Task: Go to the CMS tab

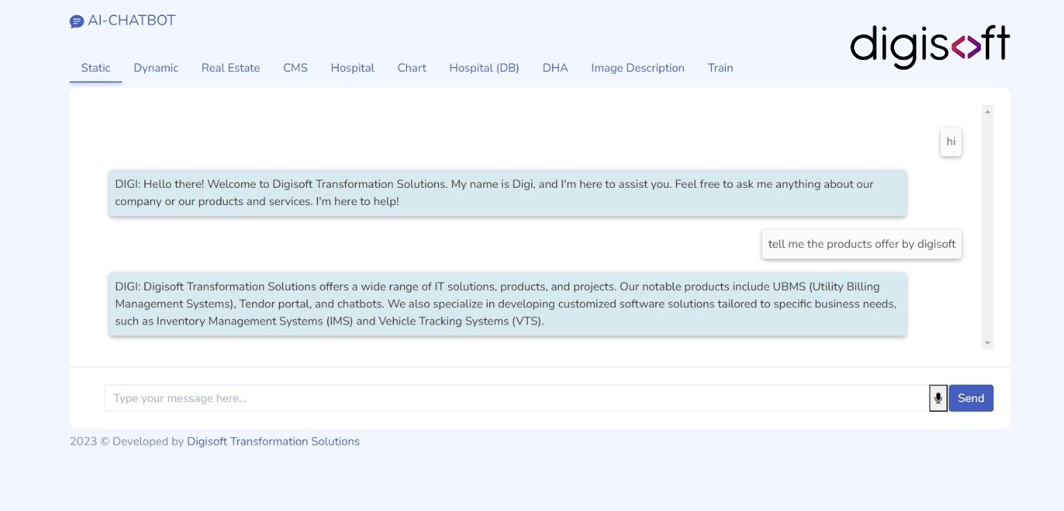Action: pos(296,68)
